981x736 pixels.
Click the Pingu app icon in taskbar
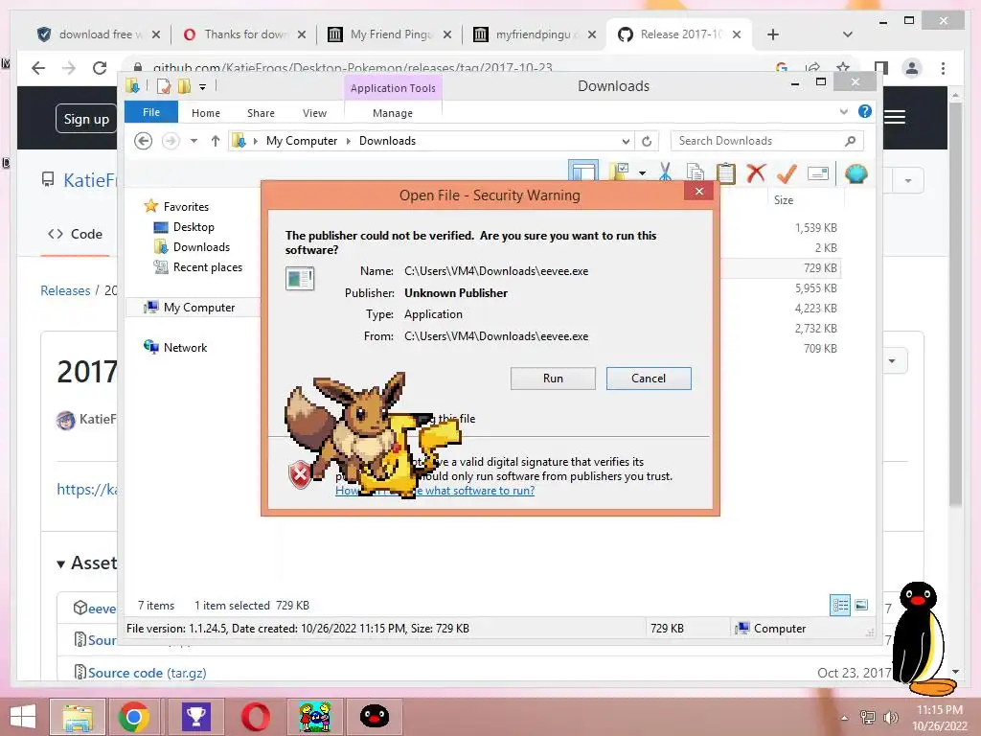point(375,717)
